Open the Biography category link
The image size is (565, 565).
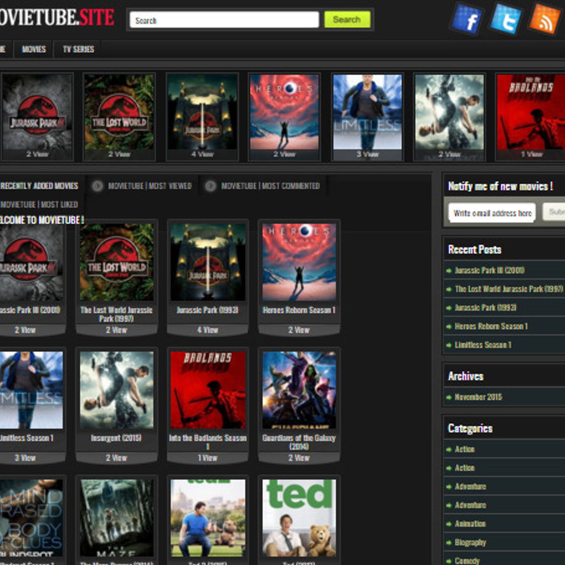point(470,542)
